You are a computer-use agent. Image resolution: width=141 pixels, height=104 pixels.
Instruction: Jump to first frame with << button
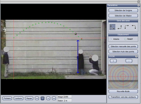[x=37, y=98]
